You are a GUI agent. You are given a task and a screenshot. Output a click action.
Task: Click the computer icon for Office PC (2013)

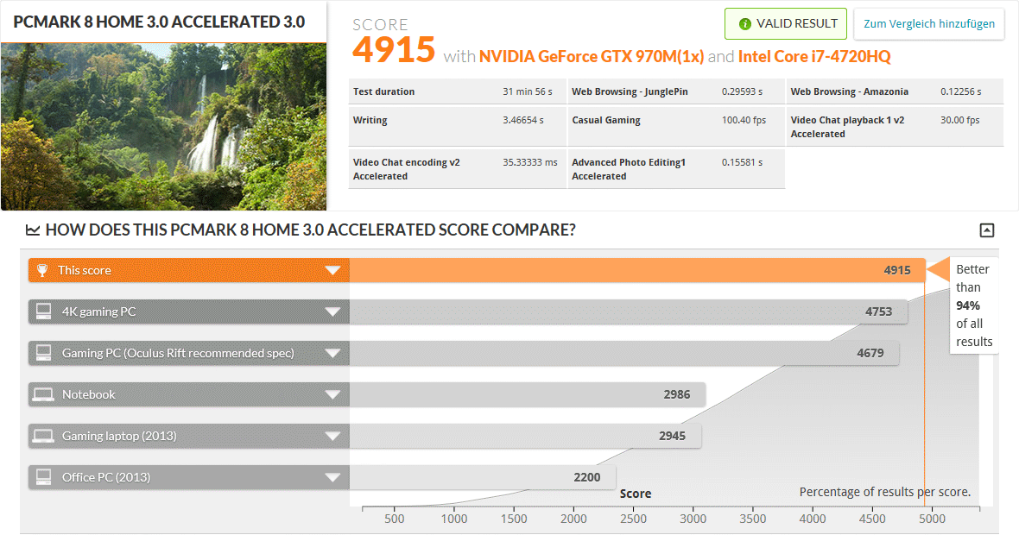tap(43, 477)
